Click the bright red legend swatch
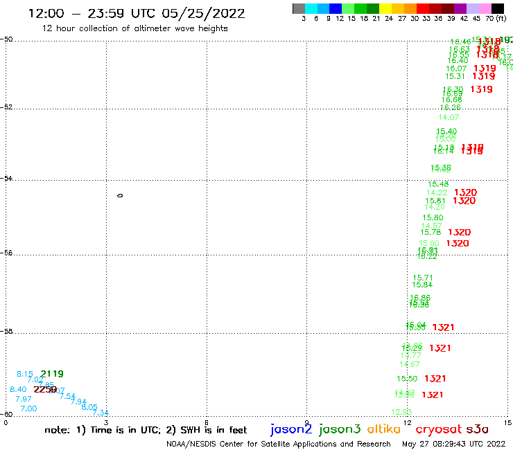 pyautogui.click(x=423, y=8)
